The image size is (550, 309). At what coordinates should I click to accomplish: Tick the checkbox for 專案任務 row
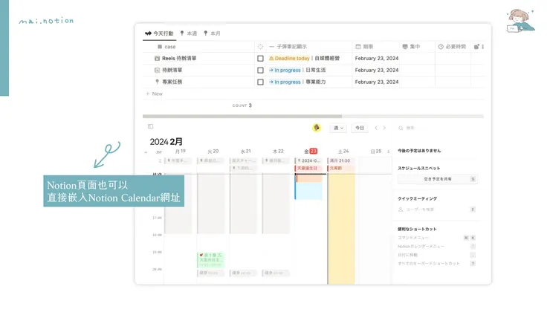(260, 82)
